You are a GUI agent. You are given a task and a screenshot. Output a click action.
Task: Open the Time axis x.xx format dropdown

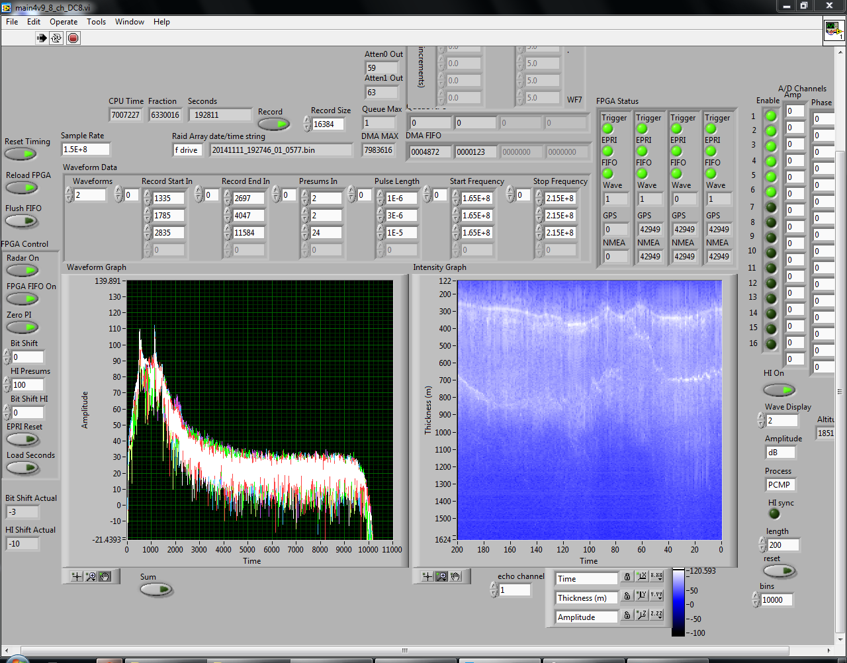pos(656,577)
